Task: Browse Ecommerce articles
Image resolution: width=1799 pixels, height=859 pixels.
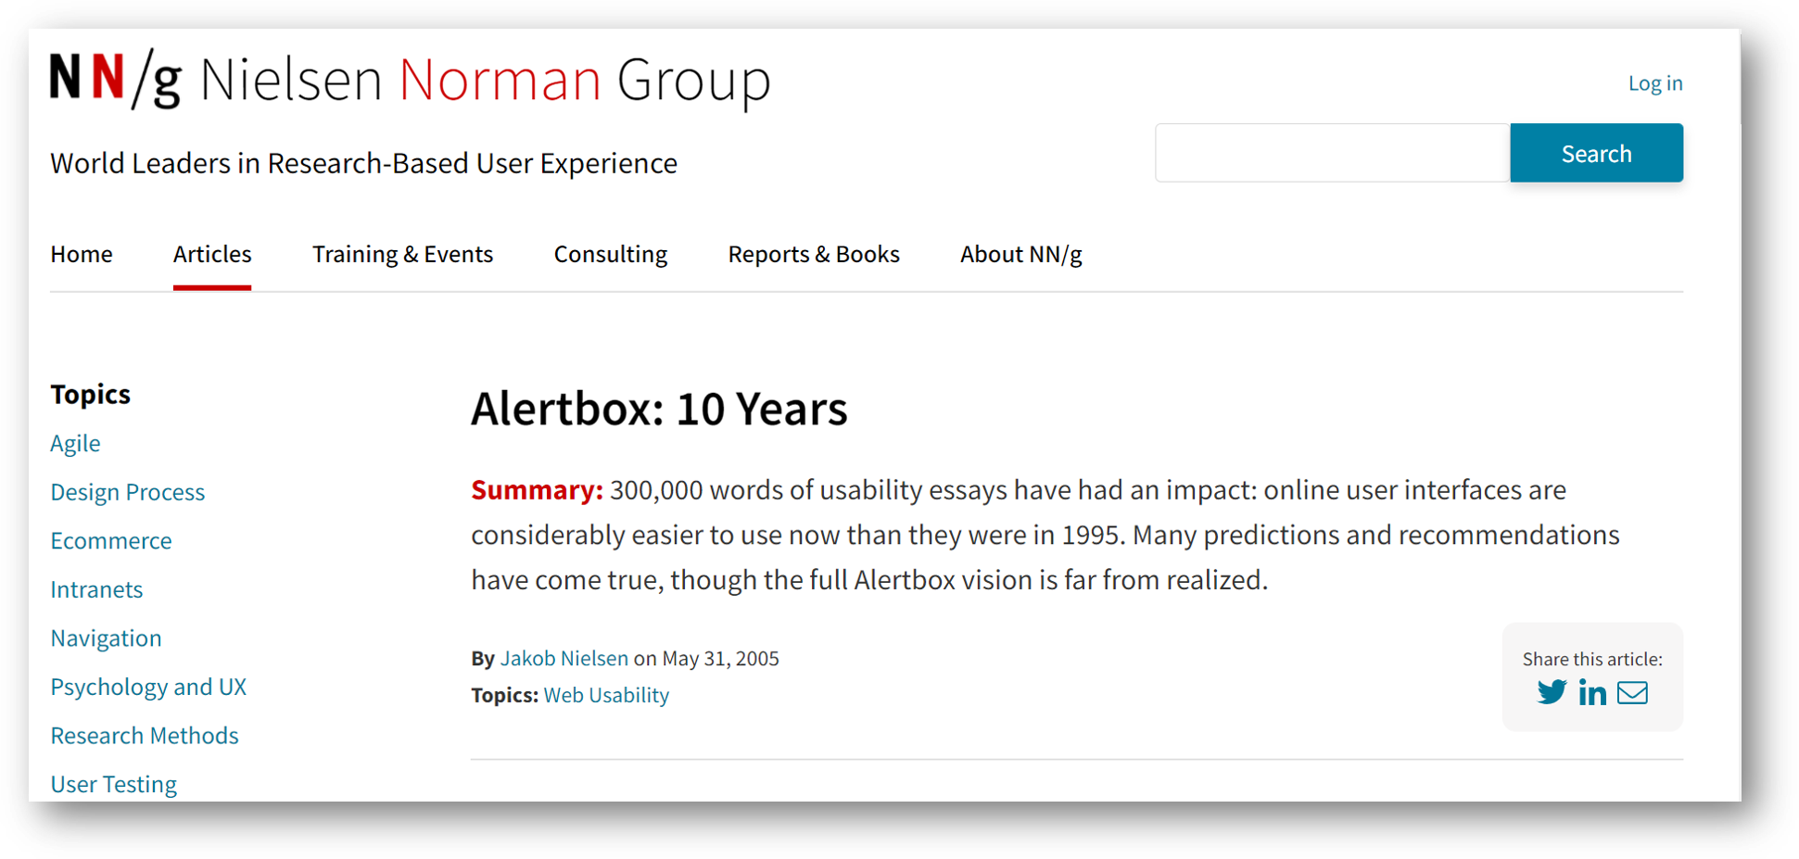Action: point(111,540)
